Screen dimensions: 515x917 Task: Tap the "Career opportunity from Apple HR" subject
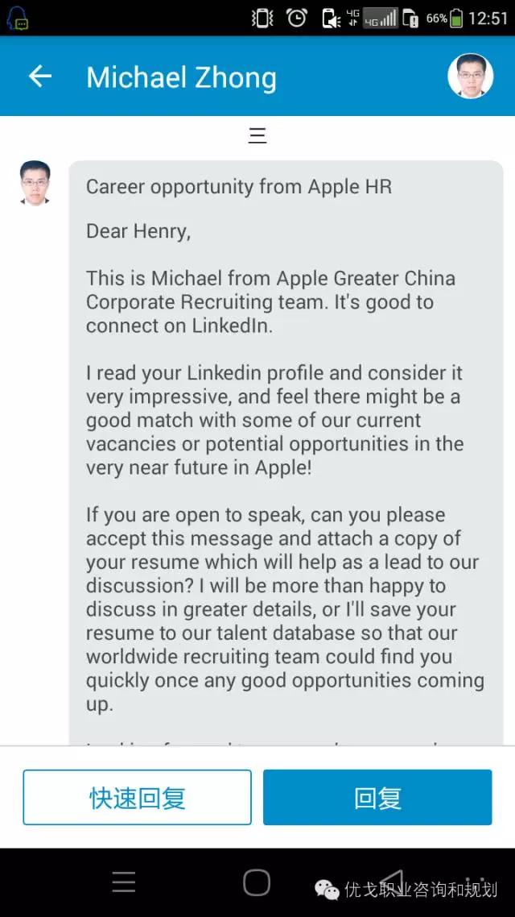tap(239, 187)
